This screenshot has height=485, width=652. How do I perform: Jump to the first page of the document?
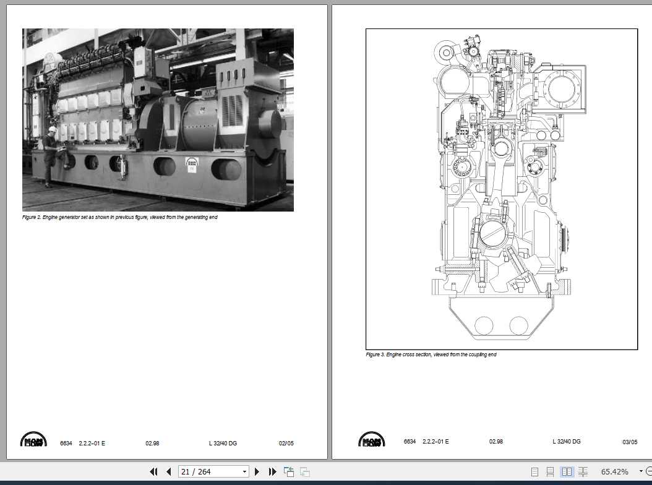point(153,471)
